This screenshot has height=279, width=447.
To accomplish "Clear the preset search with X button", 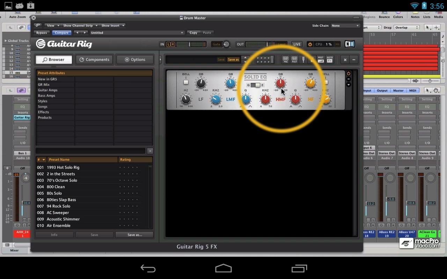I will coord(150,151).
